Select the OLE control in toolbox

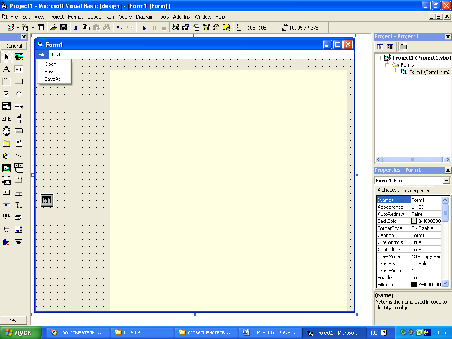[6, 181]
